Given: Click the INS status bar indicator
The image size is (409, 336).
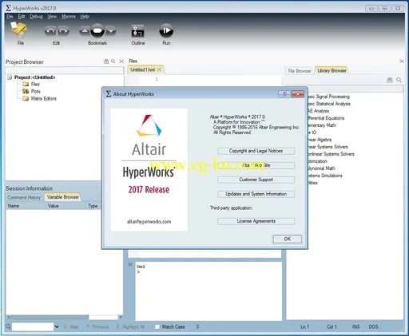Looking at the screenshot, I should (x=355, y=326).
